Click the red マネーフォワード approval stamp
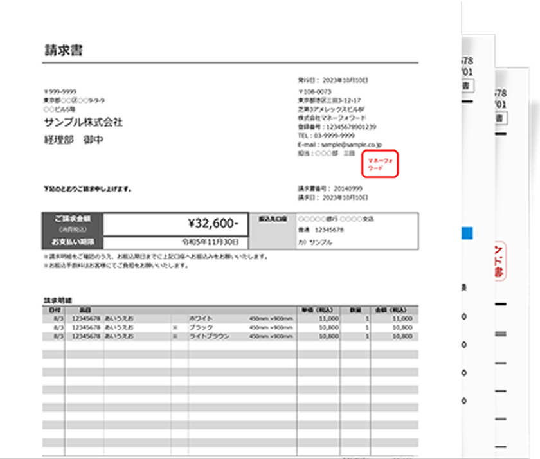Viewport: 540px width, 459px height. [379, 163]
